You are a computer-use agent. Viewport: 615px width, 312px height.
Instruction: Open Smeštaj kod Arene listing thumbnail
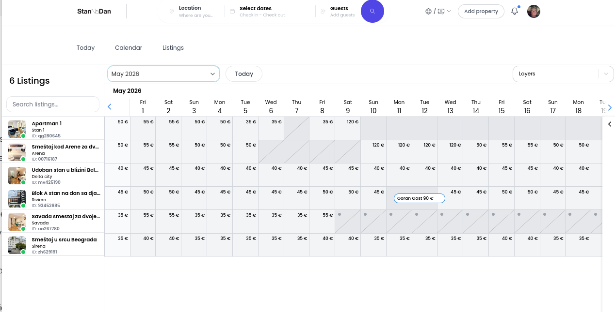click(17, 152)
